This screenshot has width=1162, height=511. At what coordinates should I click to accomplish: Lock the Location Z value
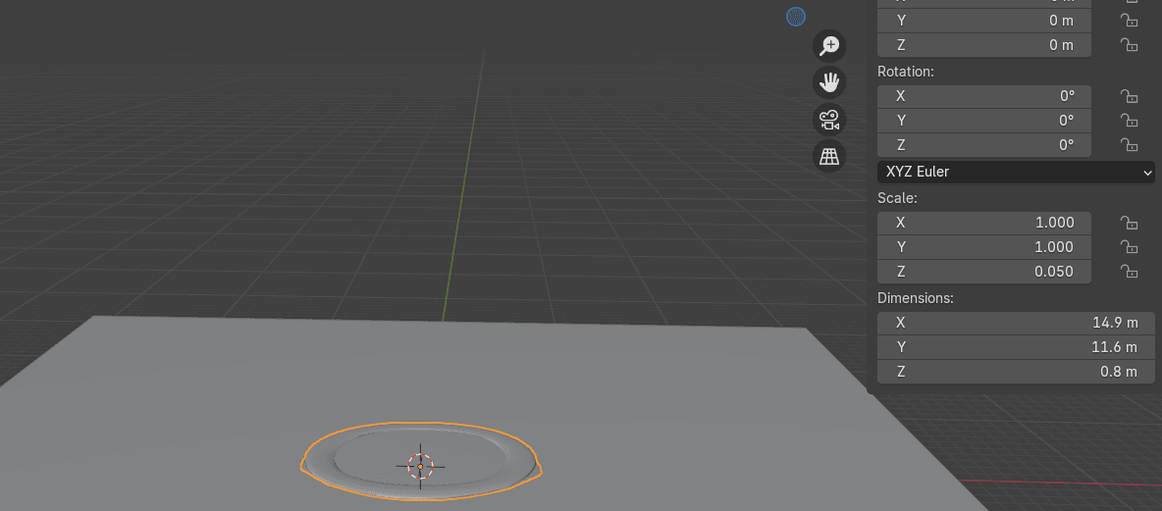tap(1130, 44)
